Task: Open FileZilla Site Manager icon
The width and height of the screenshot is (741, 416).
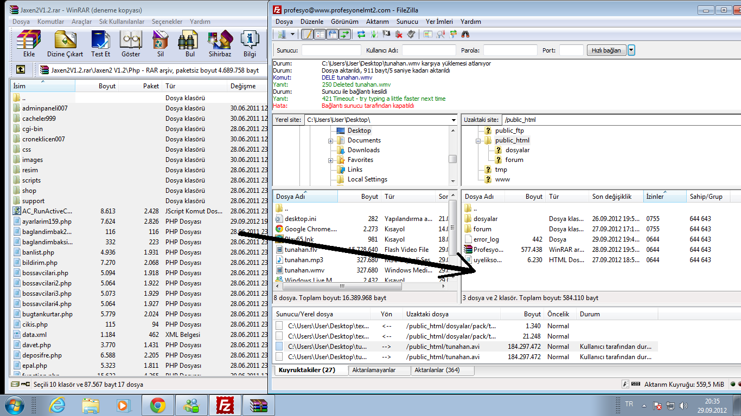Action: tap(282, 34)
